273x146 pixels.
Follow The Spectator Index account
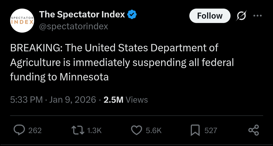click(210, 16)
